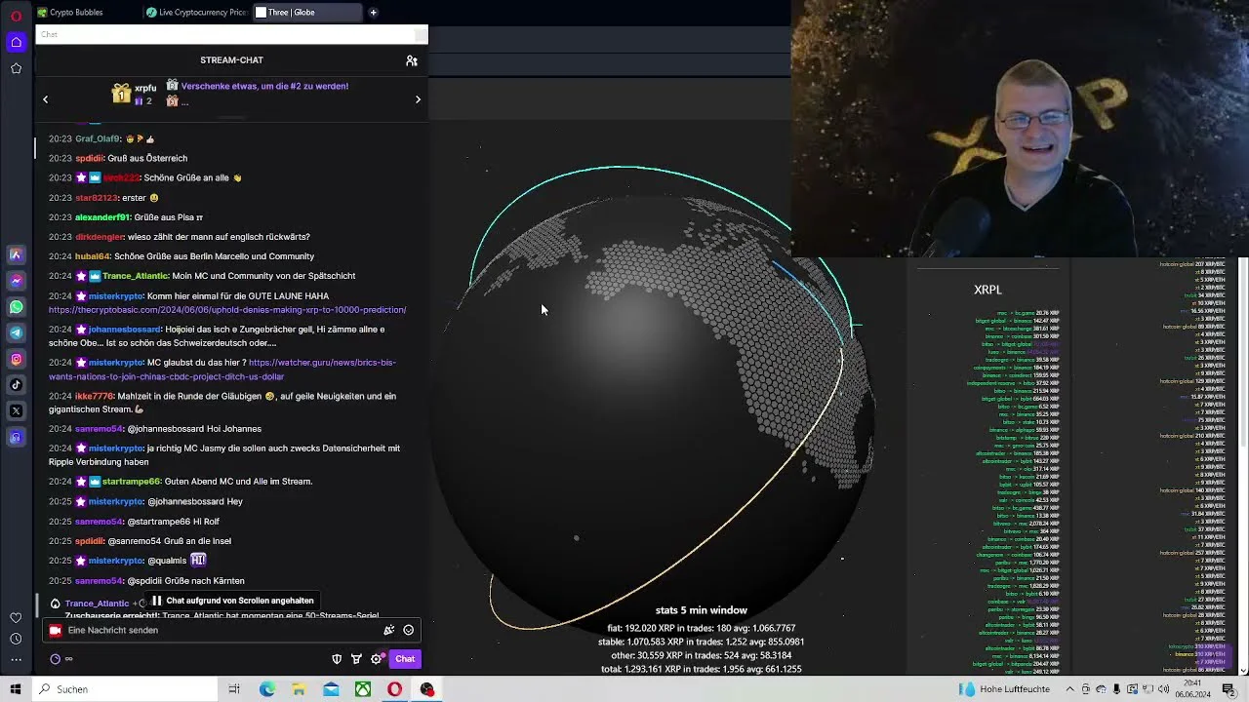Open the thecryptobasic.com XRP prediction link
Image resolution: width=1249 pixels, height=702 pixels.
click(x=227, y=310)
